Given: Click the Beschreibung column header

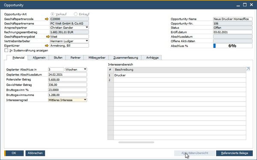Looking at the screenshot, I should [x=180, y=70].
